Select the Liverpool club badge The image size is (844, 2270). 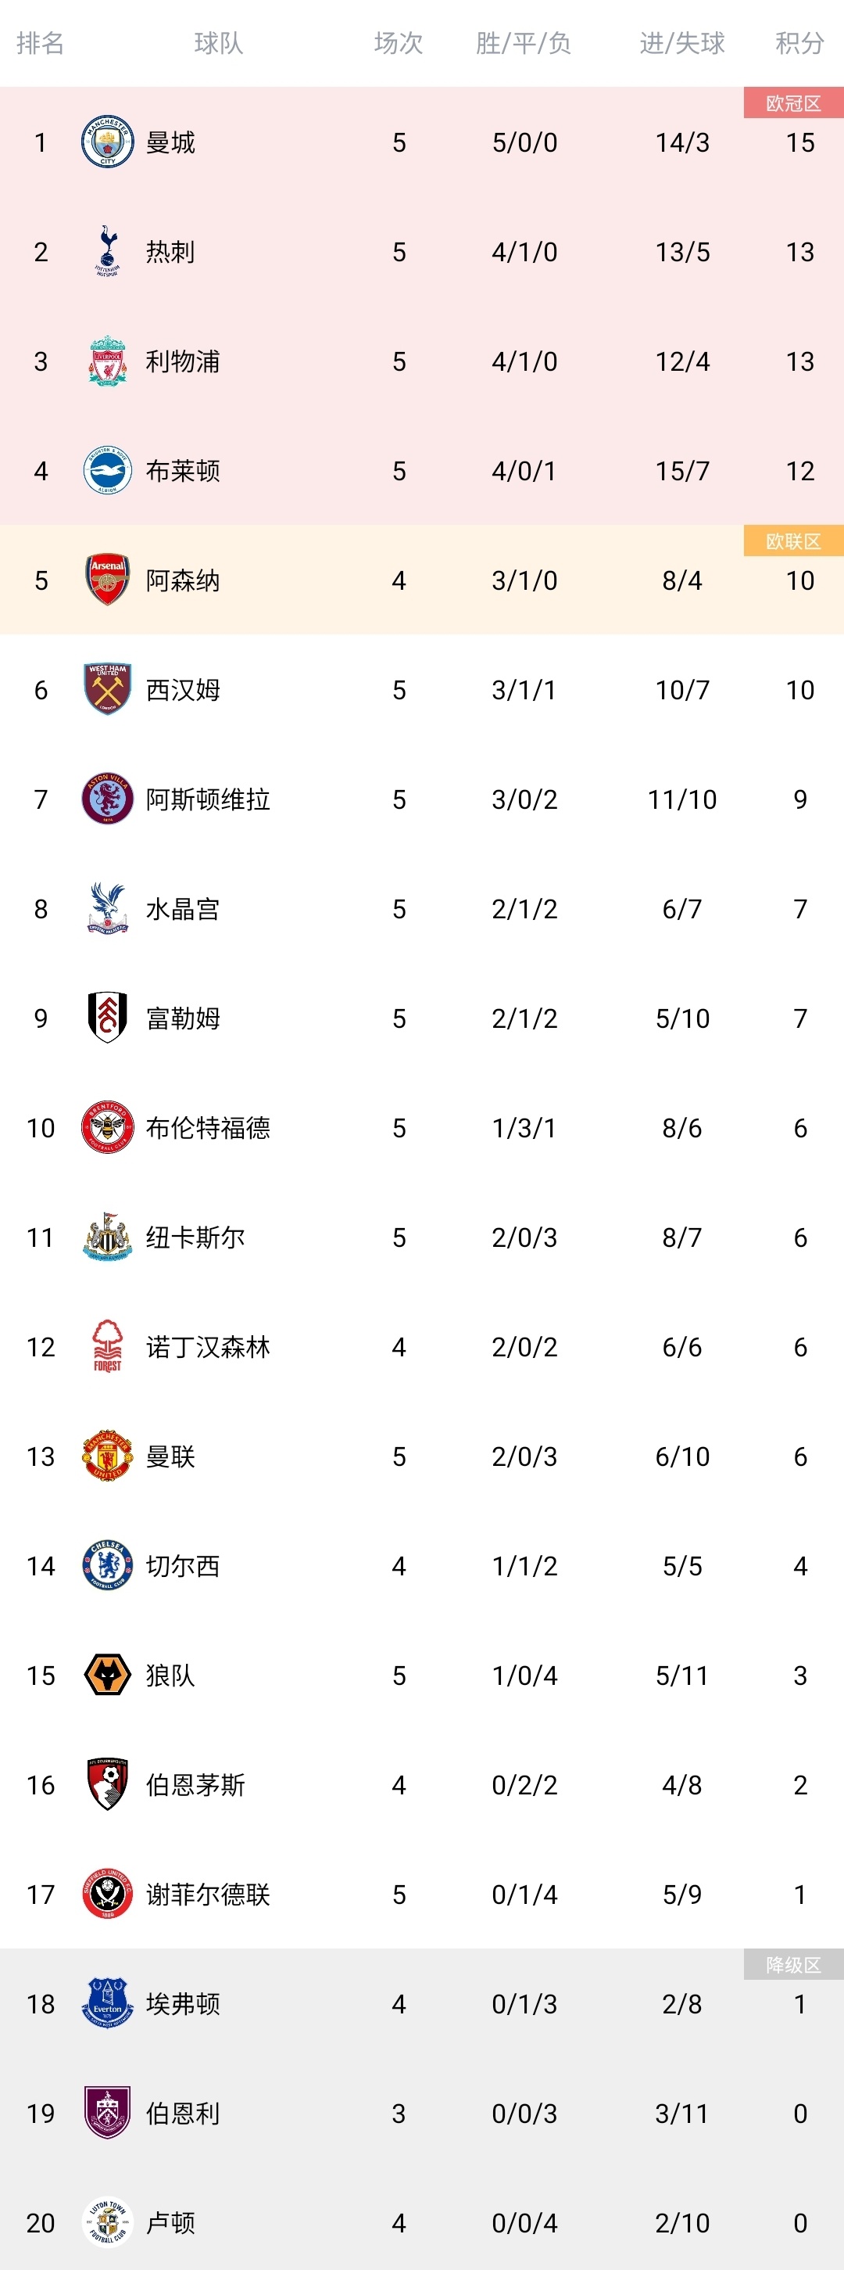click(x=107, y=361)
